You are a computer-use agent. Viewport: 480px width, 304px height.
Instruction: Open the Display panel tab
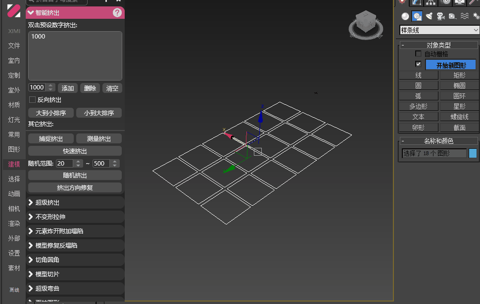(x=460, y=2)
